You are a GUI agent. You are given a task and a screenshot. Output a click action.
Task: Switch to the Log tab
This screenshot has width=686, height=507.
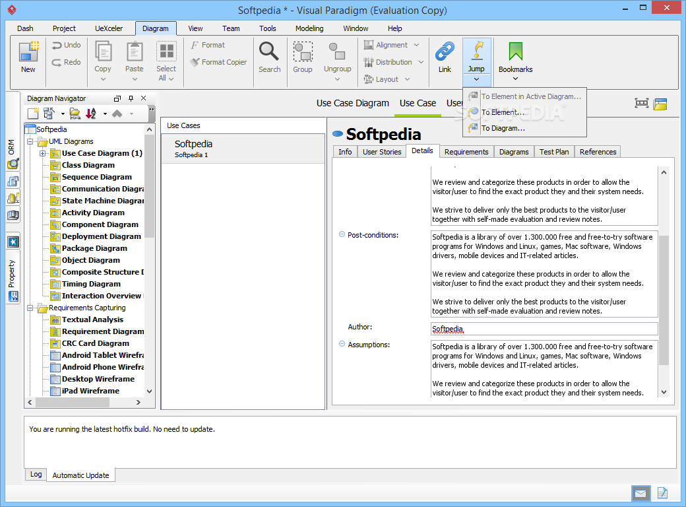[x=36, y=474]
